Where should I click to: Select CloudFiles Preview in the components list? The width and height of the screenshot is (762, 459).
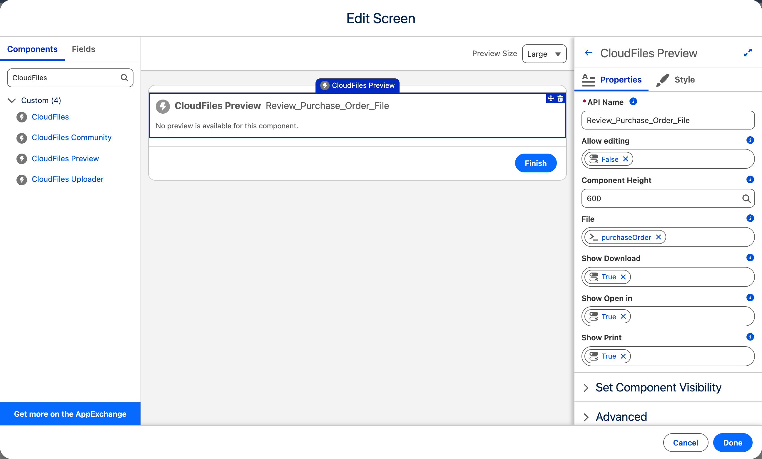[x=65, y=159]
